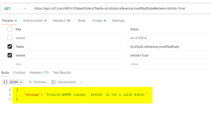
Task: Open the request Headers (9) tab
Action: pos(61,21)
